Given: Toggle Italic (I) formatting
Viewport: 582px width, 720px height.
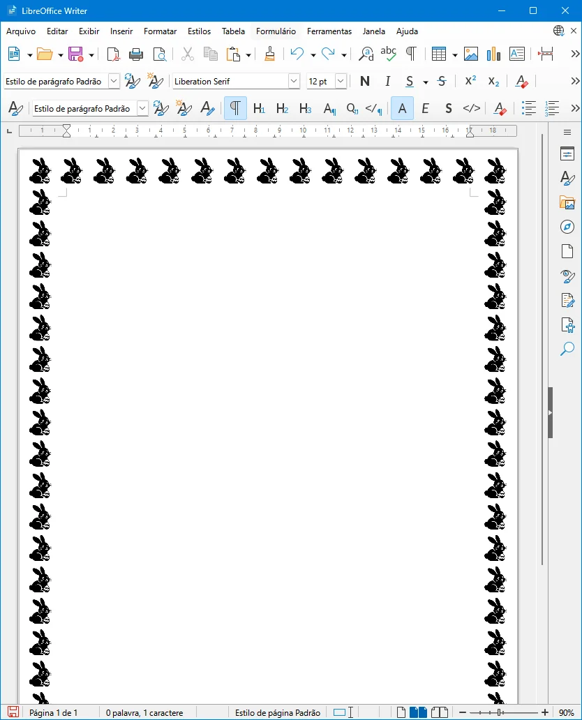Looking at the screenshot, I should [x=387, y=82].
